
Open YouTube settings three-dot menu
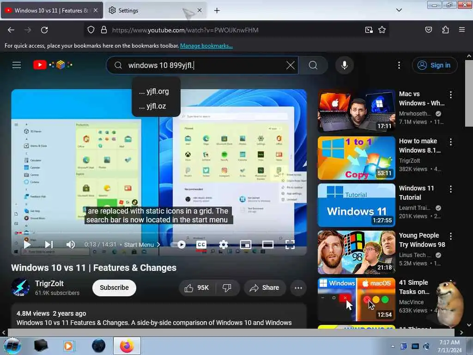tap(399, 65)
